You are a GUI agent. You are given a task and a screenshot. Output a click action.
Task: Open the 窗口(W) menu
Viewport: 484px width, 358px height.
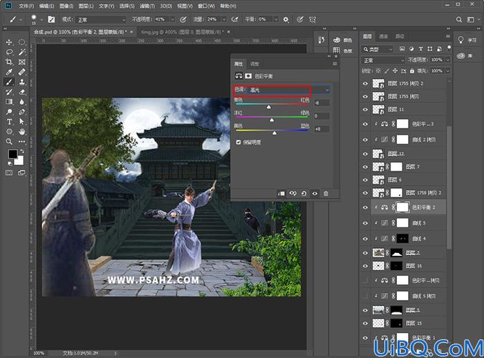pyautogui.click(x=206, y=6)
